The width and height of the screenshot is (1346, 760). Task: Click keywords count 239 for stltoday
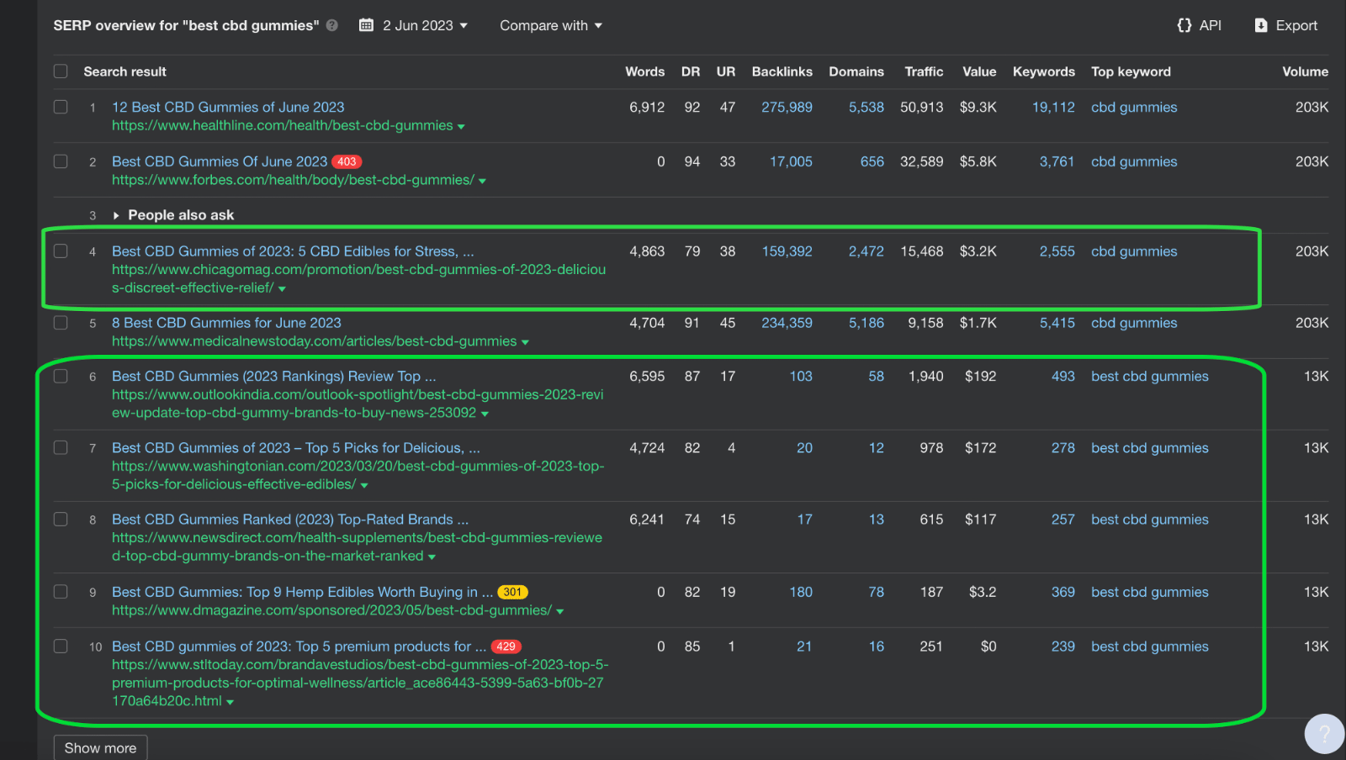[1062, 647]
